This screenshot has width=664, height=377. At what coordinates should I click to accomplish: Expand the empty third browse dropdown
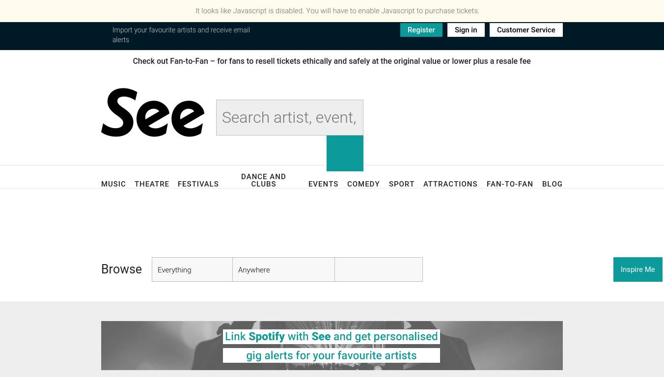(x=378, y=269)
